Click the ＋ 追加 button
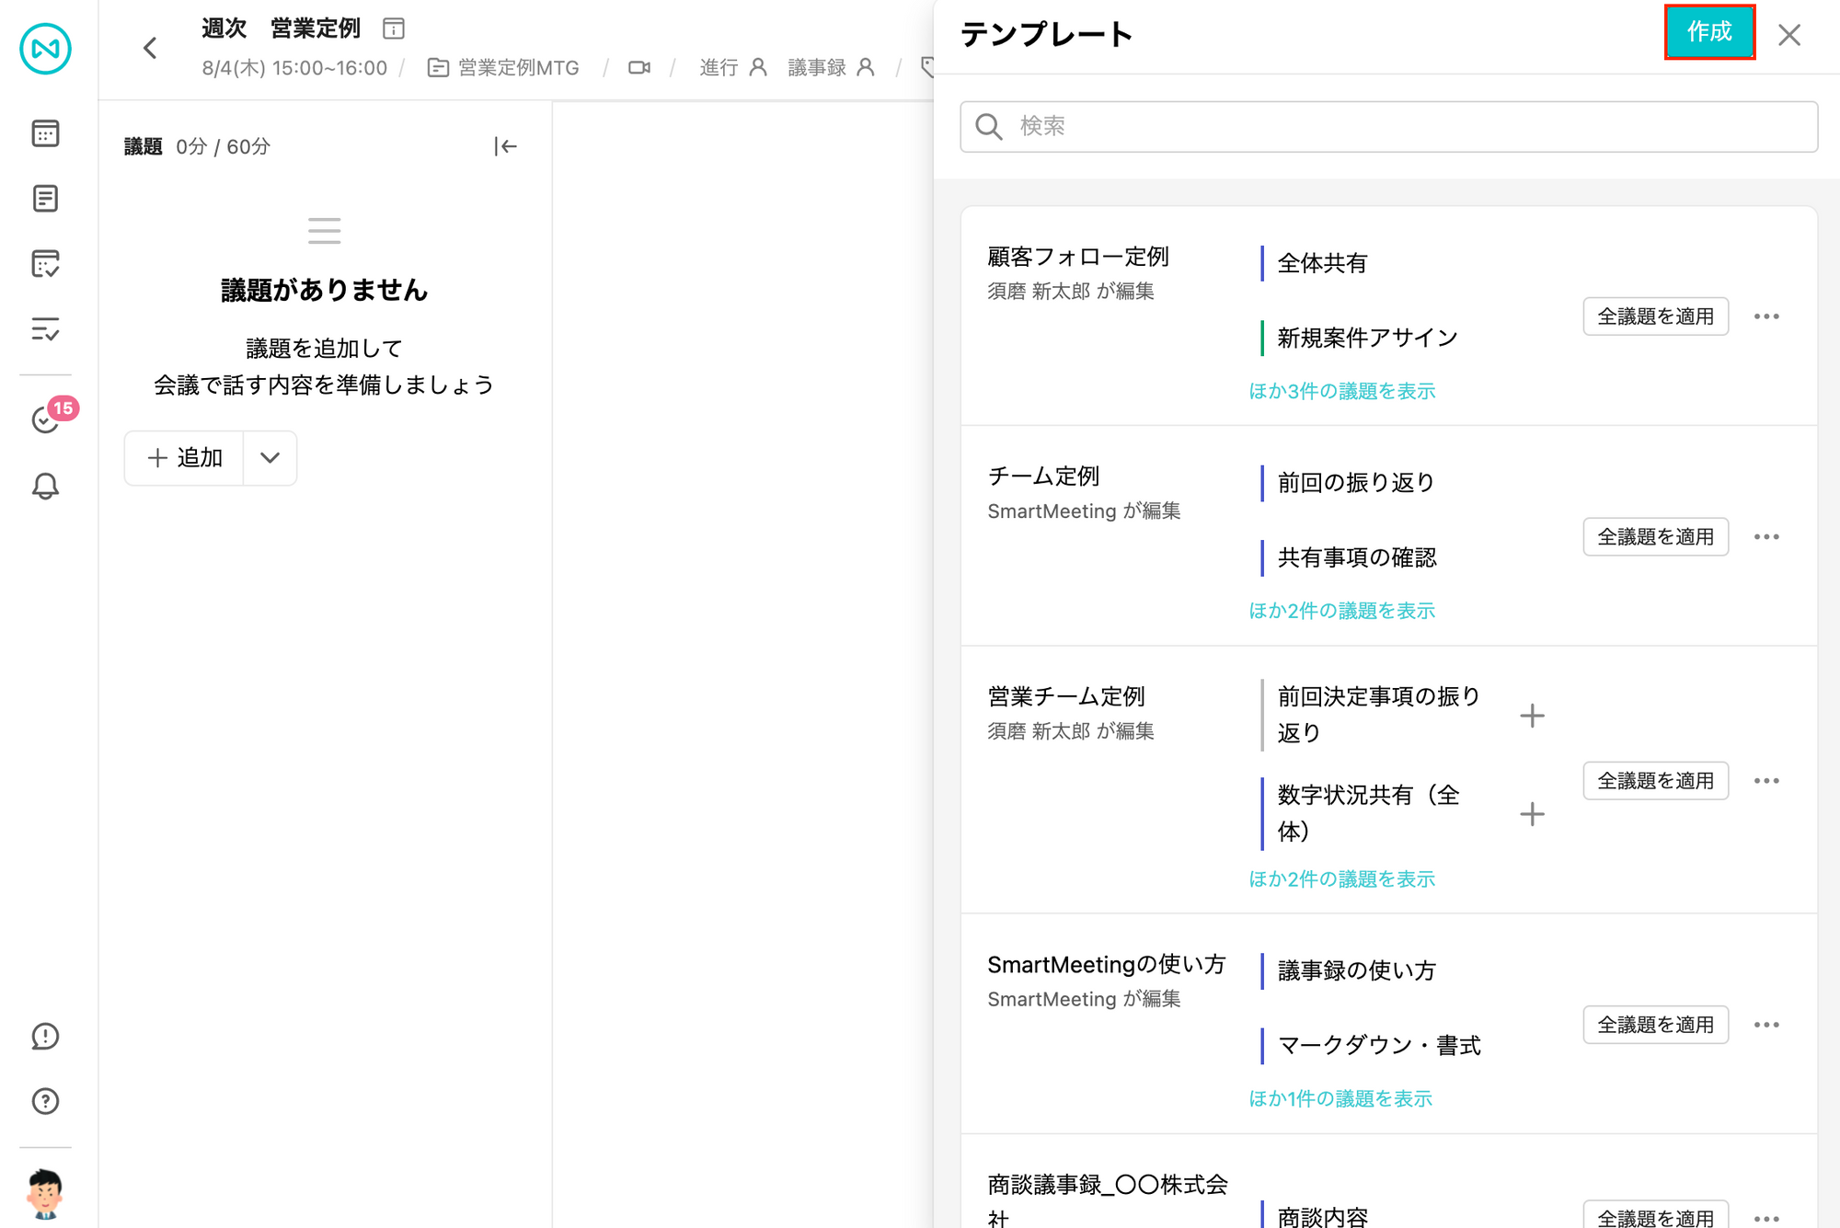This screenshot has height=1228, width=1840. 185,458
